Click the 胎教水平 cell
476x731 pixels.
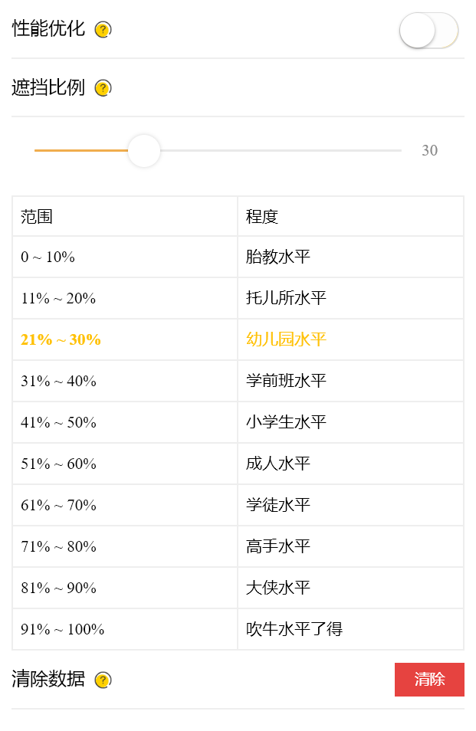350,257
